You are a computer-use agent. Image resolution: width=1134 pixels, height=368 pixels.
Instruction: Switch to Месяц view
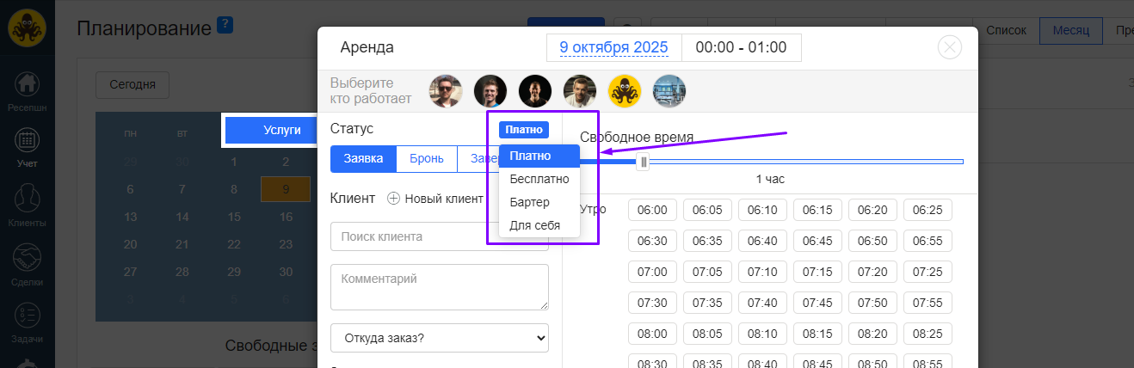pos(1070,30)
